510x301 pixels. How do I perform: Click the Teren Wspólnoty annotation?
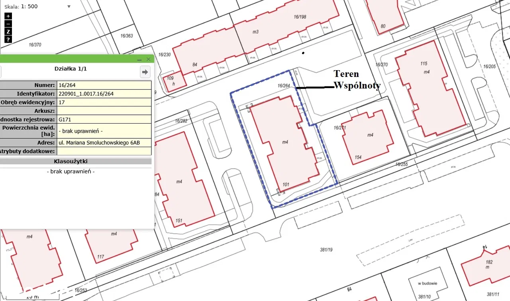[357, 79]
